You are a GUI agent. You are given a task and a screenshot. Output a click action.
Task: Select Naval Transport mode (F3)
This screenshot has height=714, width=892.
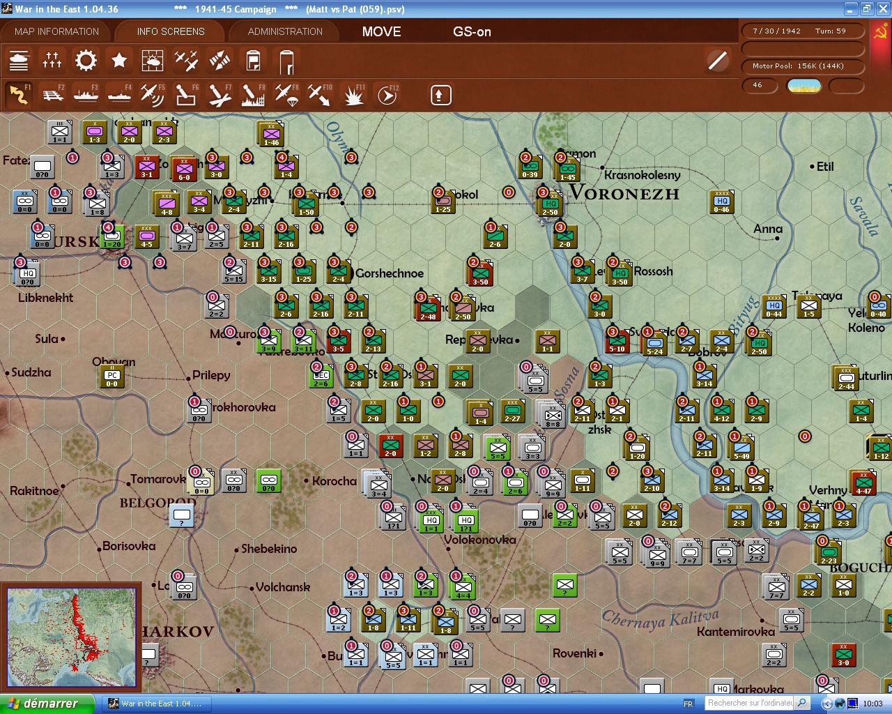(86, 95)
